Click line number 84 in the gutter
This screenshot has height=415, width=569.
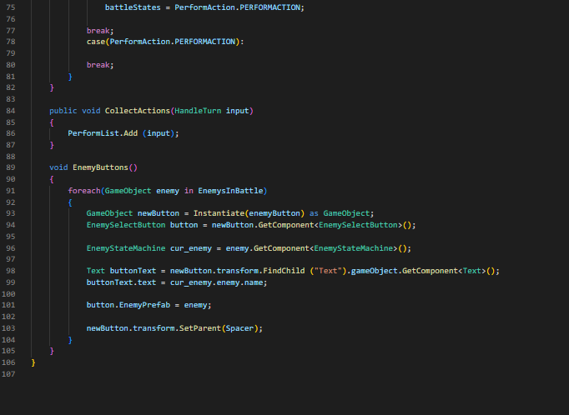10,110
